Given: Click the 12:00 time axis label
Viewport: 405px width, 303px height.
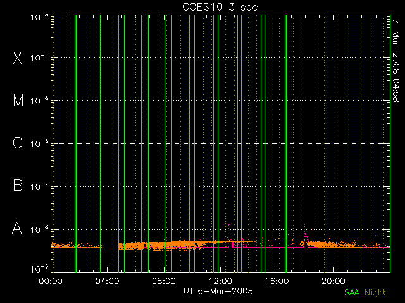Looking at the screenshot, I should tap(220, 280).
